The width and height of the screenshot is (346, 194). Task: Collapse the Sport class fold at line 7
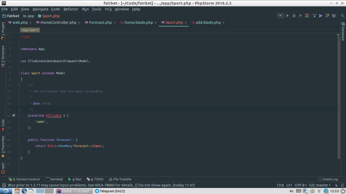[19, 73]
